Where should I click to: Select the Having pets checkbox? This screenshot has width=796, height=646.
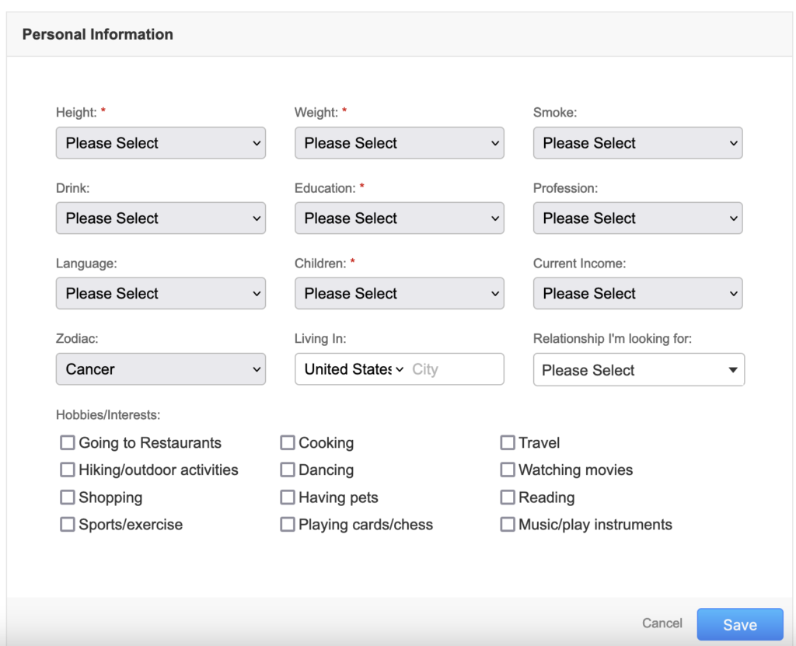click(288, 498)
